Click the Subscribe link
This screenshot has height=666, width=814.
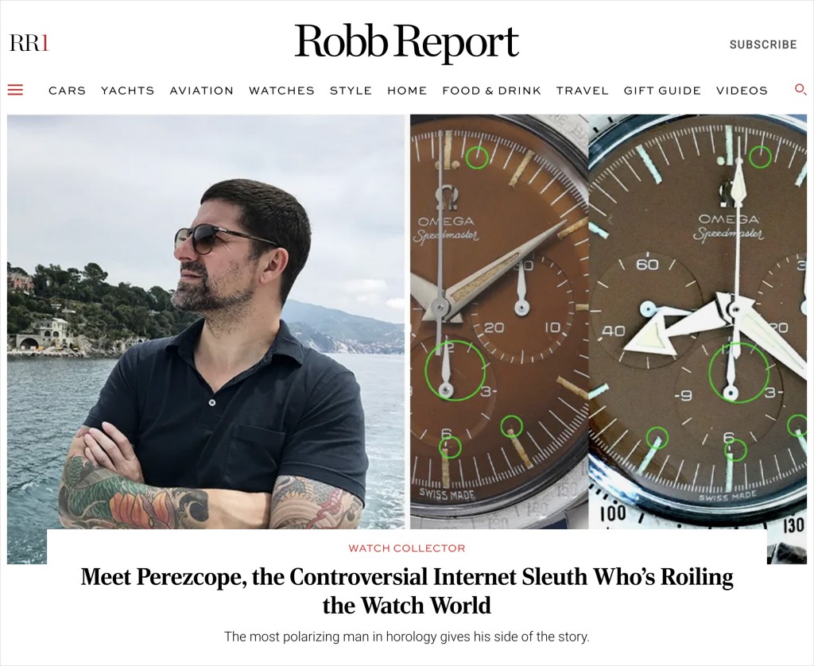click(762, 45)
